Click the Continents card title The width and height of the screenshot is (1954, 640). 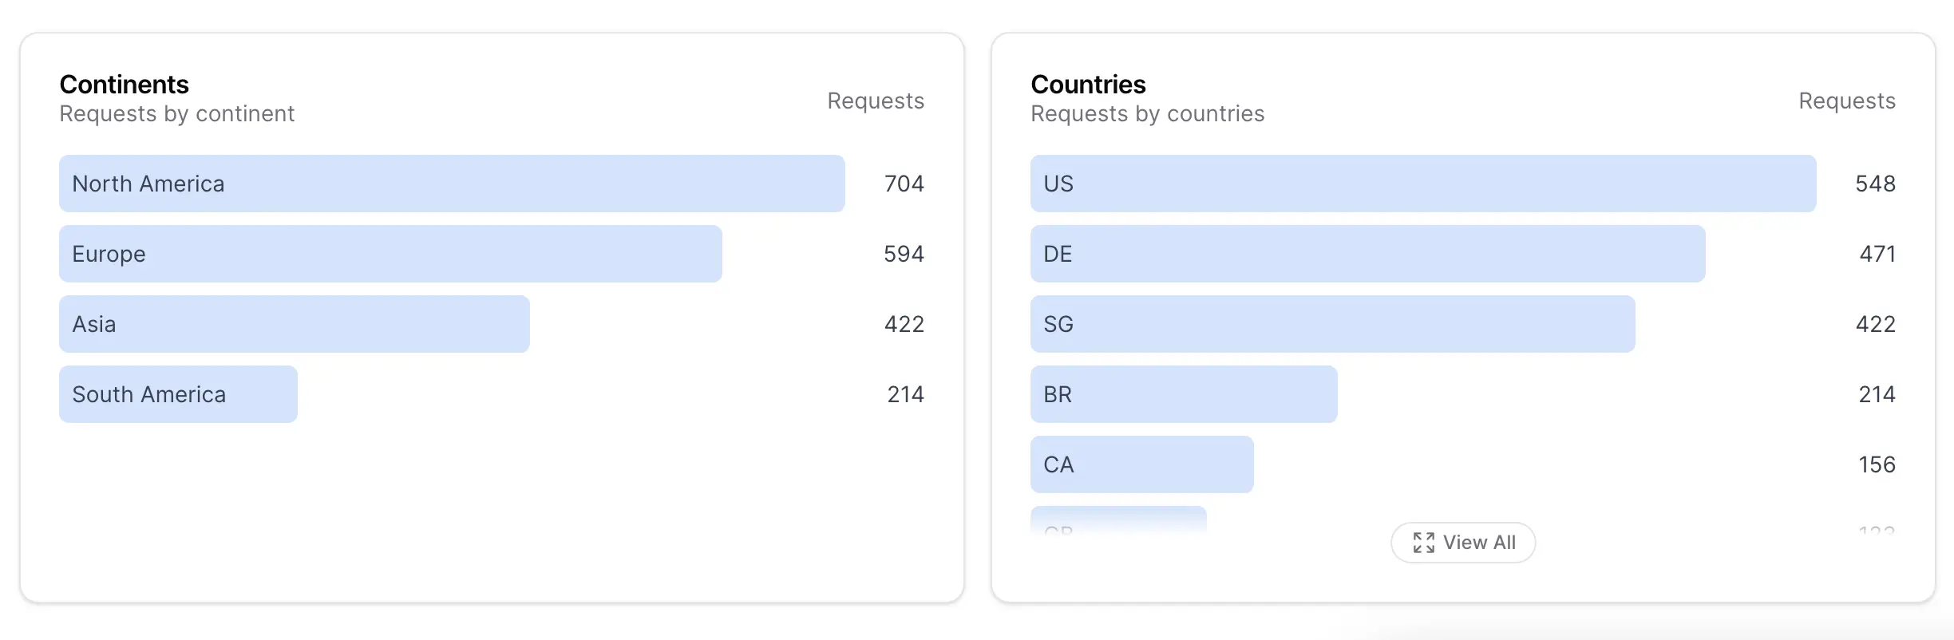(124, 85)
